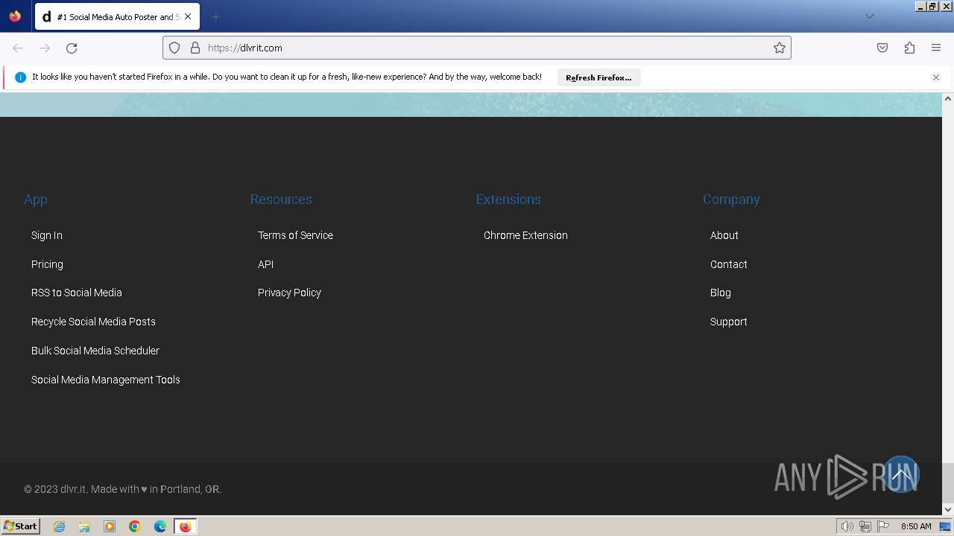Open Recycle Social Media Posts link

click(93, 322)
